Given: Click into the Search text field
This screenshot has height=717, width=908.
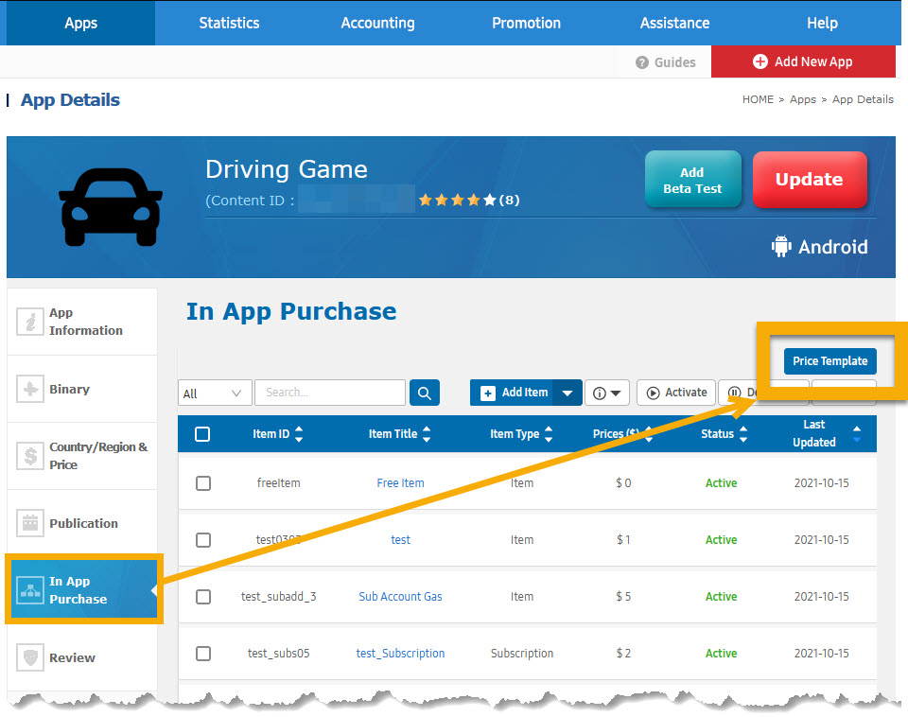Looking at the screenshot, I should [x=330, y=393].
